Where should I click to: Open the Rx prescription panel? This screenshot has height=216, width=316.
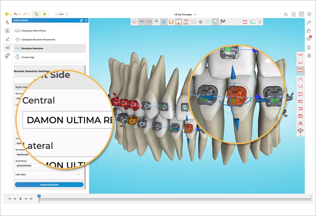pyautogui.click(x=7, y=22)
